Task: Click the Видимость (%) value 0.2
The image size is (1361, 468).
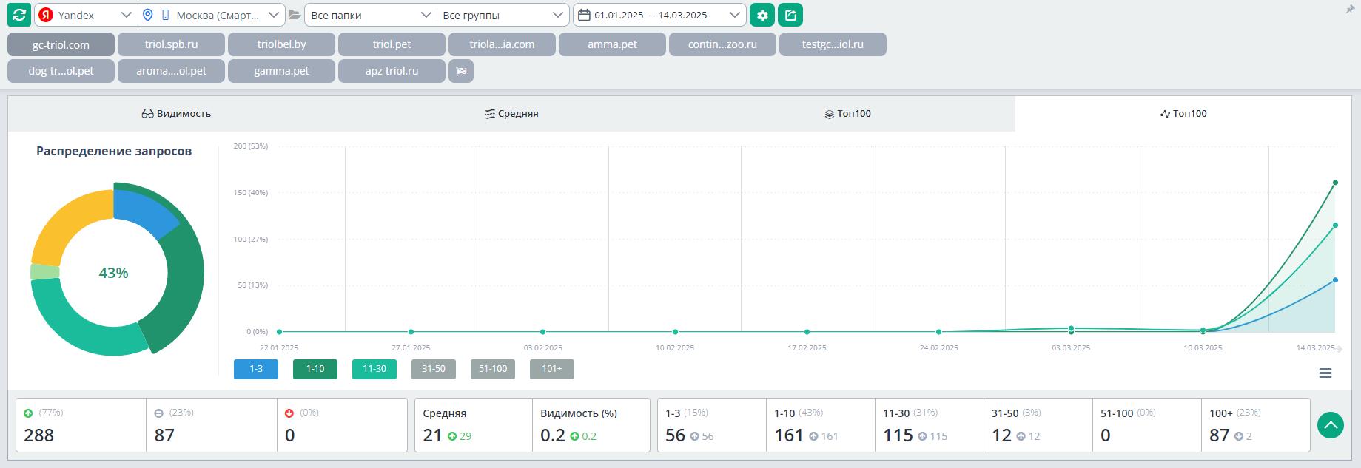Action: pos(553,435)
